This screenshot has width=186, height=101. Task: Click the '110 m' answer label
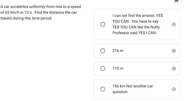click(118, 68)
